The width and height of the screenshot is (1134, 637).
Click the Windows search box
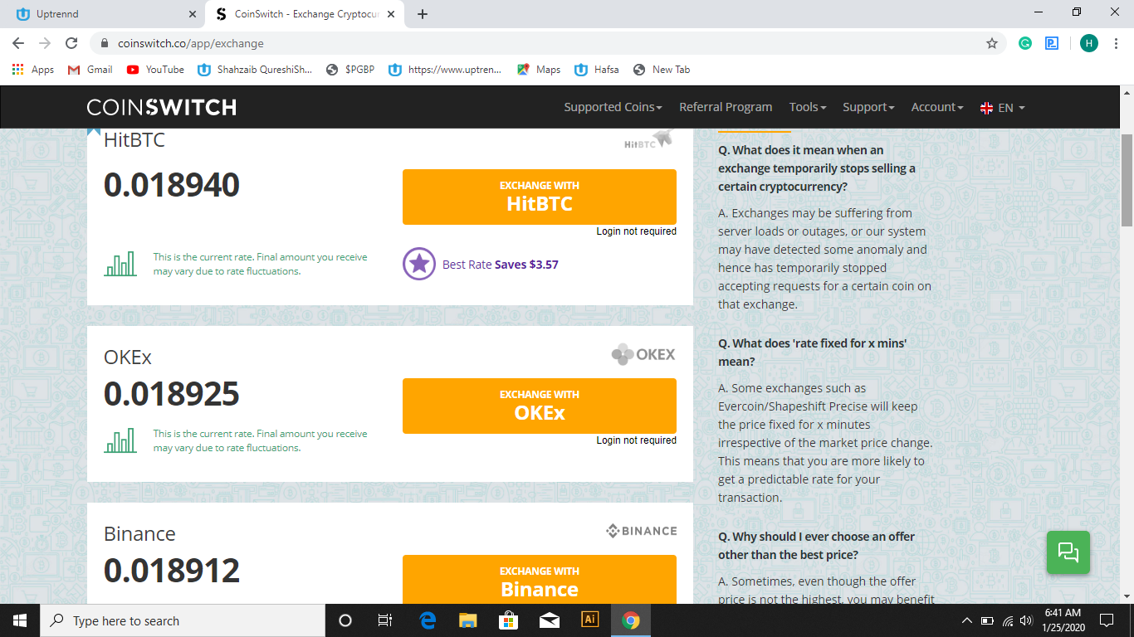click(x=182, y=620)
